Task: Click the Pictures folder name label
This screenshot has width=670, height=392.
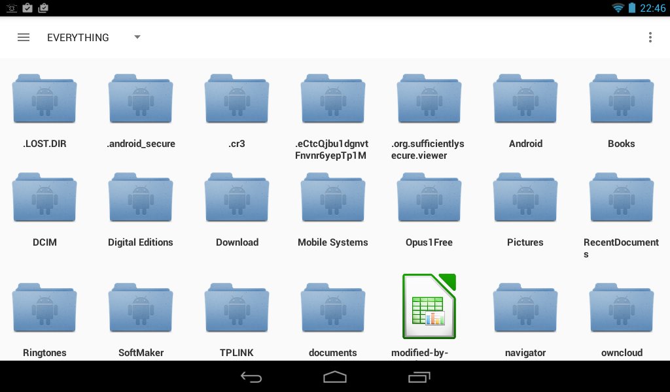Action: pyautogui.click(x=525, y=242)
